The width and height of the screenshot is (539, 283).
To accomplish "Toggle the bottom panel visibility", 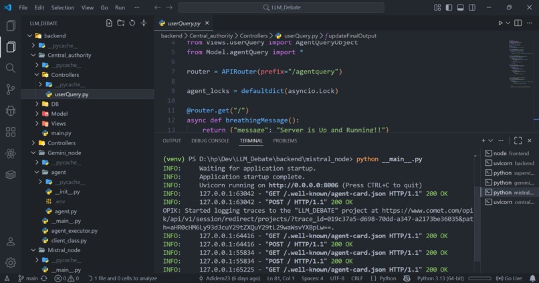I will tap(461, 7).
